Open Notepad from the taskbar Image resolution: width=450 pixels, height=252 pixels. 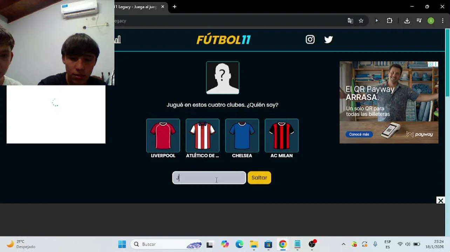297,244
